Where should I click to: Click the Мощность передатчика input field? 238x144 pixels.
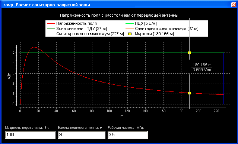coord(31,135)
